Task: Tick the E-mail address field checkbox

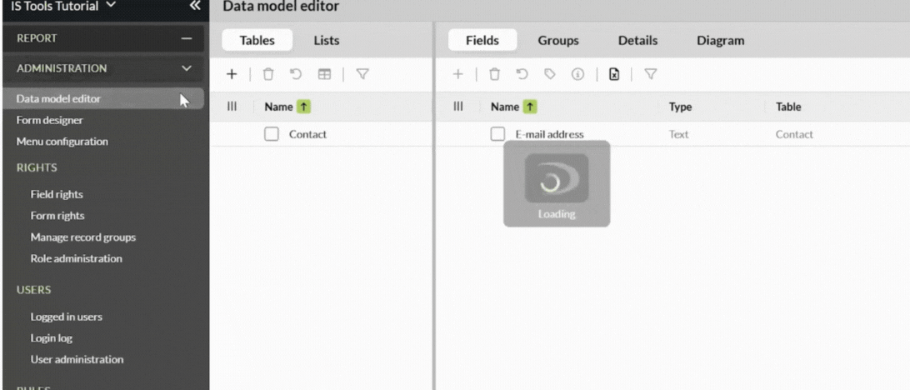Action: tap(497, 134)
